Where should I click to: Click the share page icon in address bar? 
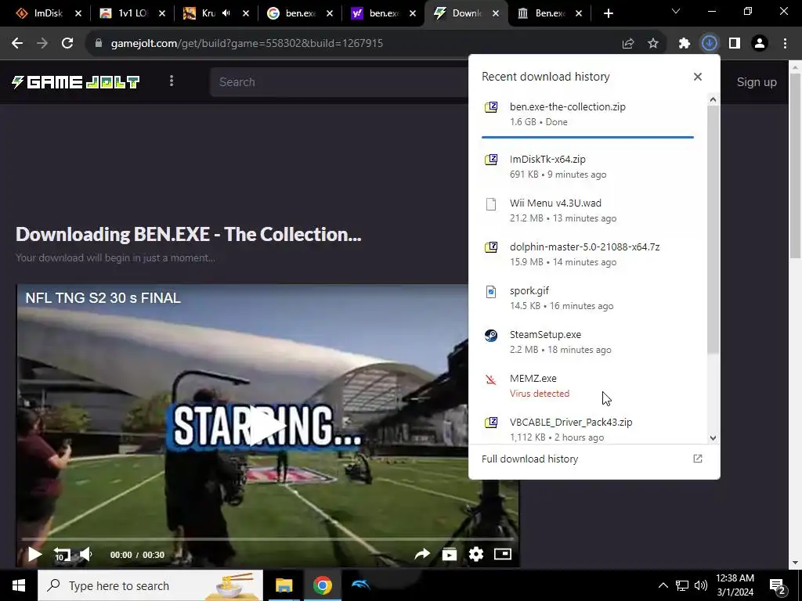point(628,44)
